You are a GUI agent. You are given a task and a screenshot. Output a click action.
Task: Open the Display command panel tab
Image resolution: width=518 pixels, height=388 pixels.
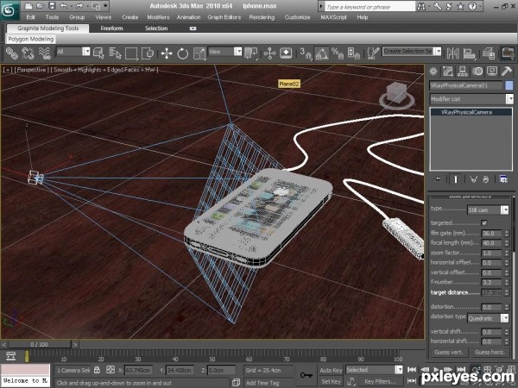coord(492,72)
